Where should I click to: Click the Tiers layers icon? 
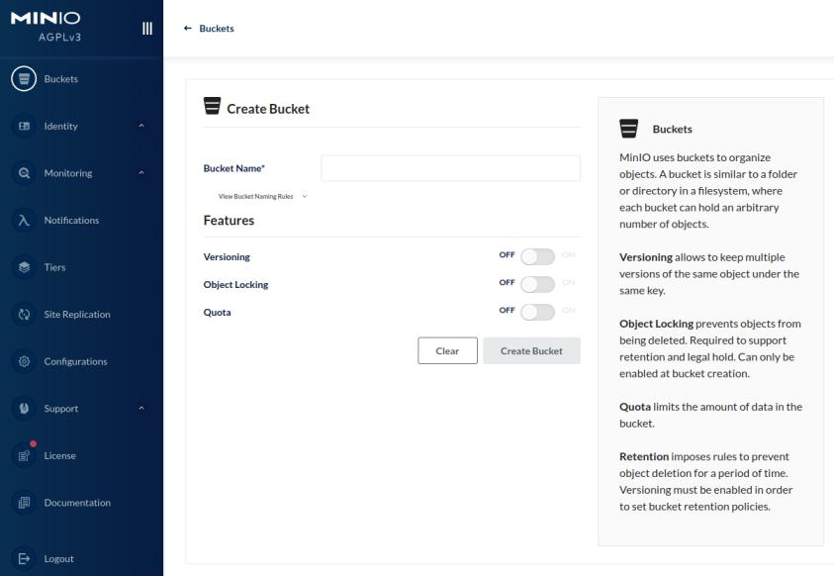pyautogui.click(x=24, y=267)
